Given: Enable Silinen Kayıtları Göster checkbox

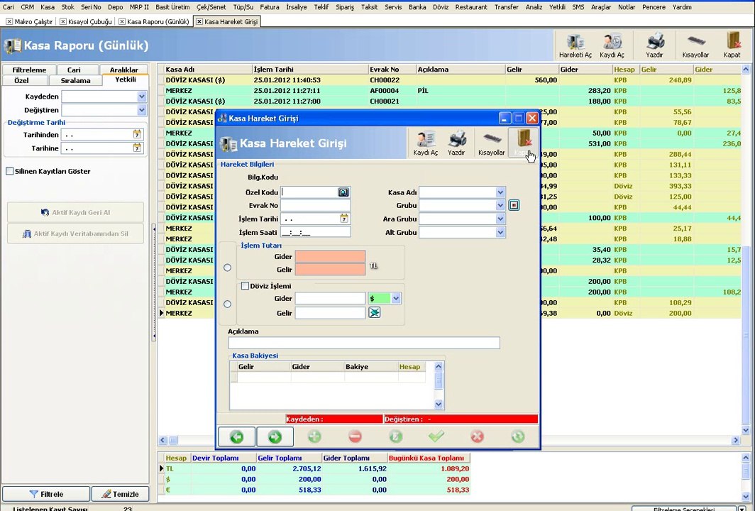Looking at the screenshot, I should 10,171.
